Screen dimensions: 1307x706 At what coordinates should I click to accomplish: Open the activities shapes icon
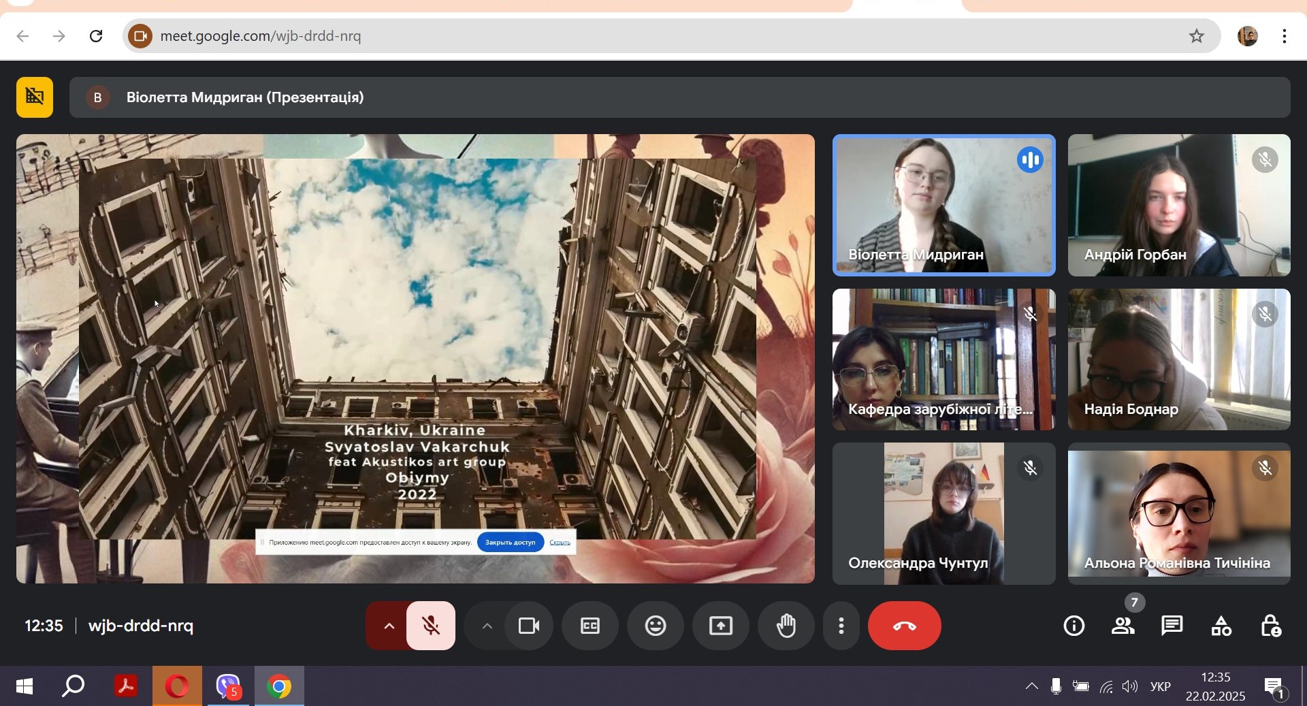pyautogui.click(x=1221, y=626)
